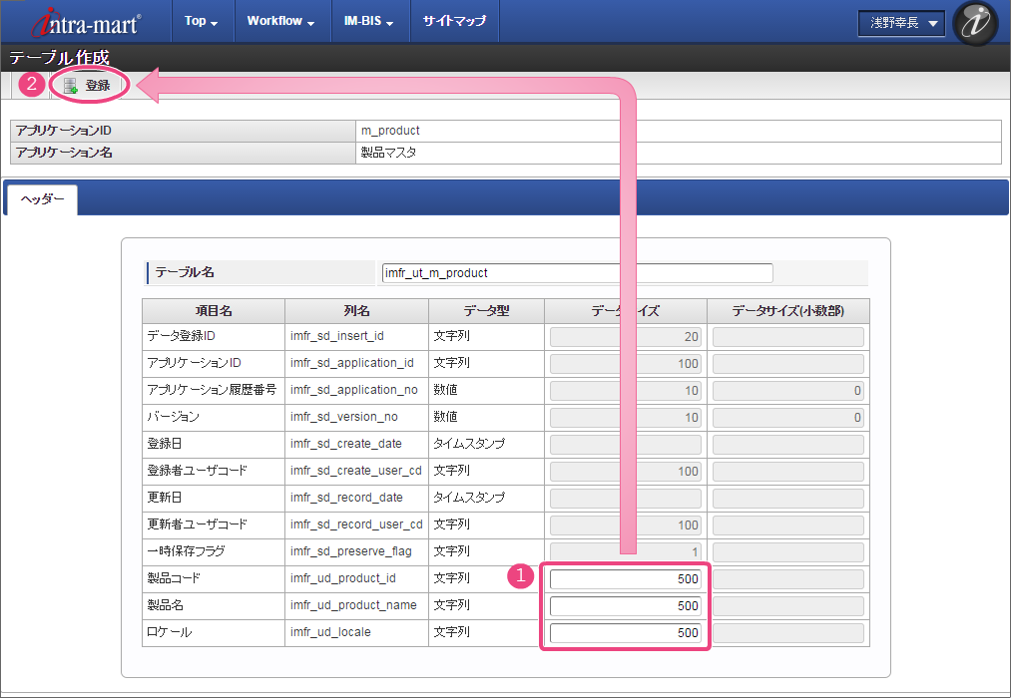The image size is (1011, 698).
Task: Click data size field for 一時保存フラグ
Action: (625, 551)
